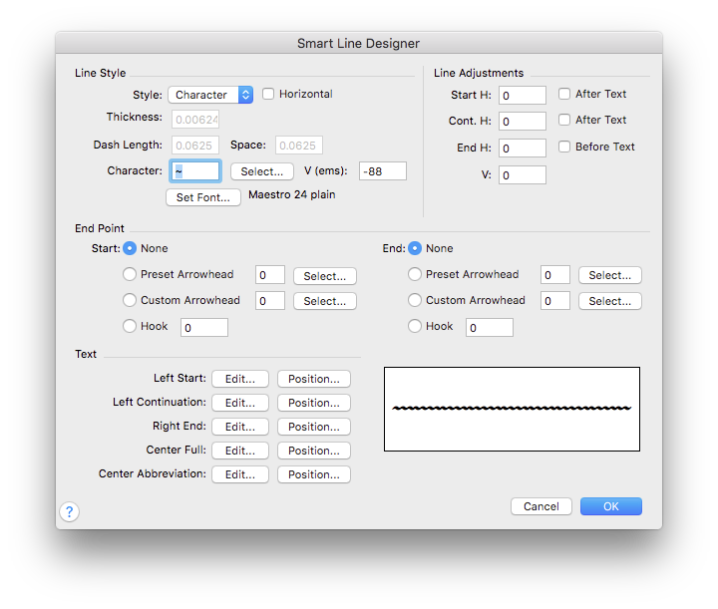Edit the Left Start text

pyautogui.click(x=240, y=379)
